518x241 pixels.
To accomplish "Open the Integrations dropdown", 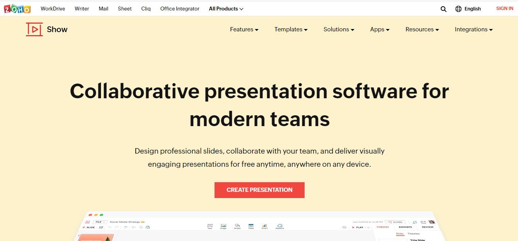I will (x=474, y=29).
